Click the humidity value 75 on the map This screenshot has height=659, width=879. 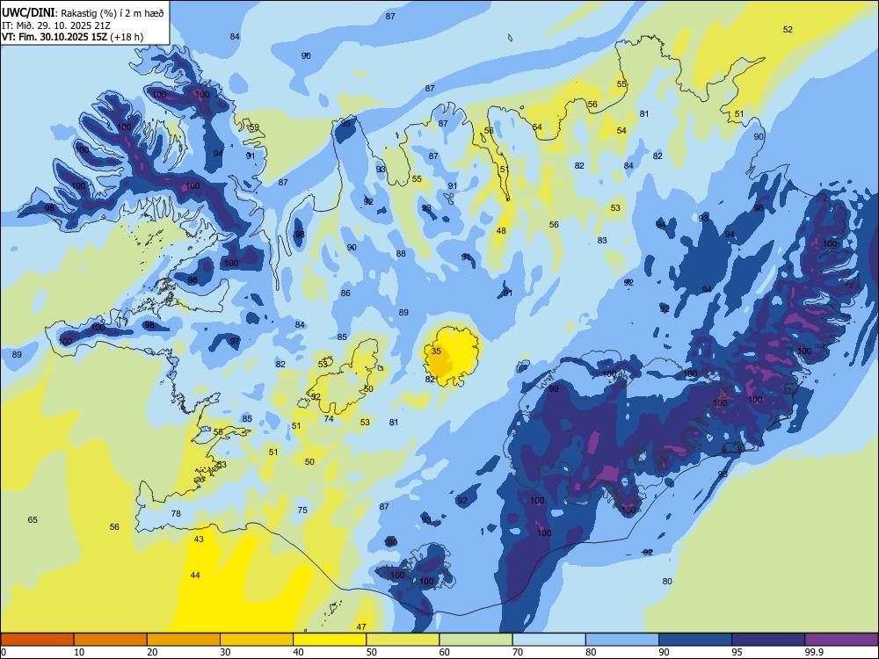[x=302, y=510]
